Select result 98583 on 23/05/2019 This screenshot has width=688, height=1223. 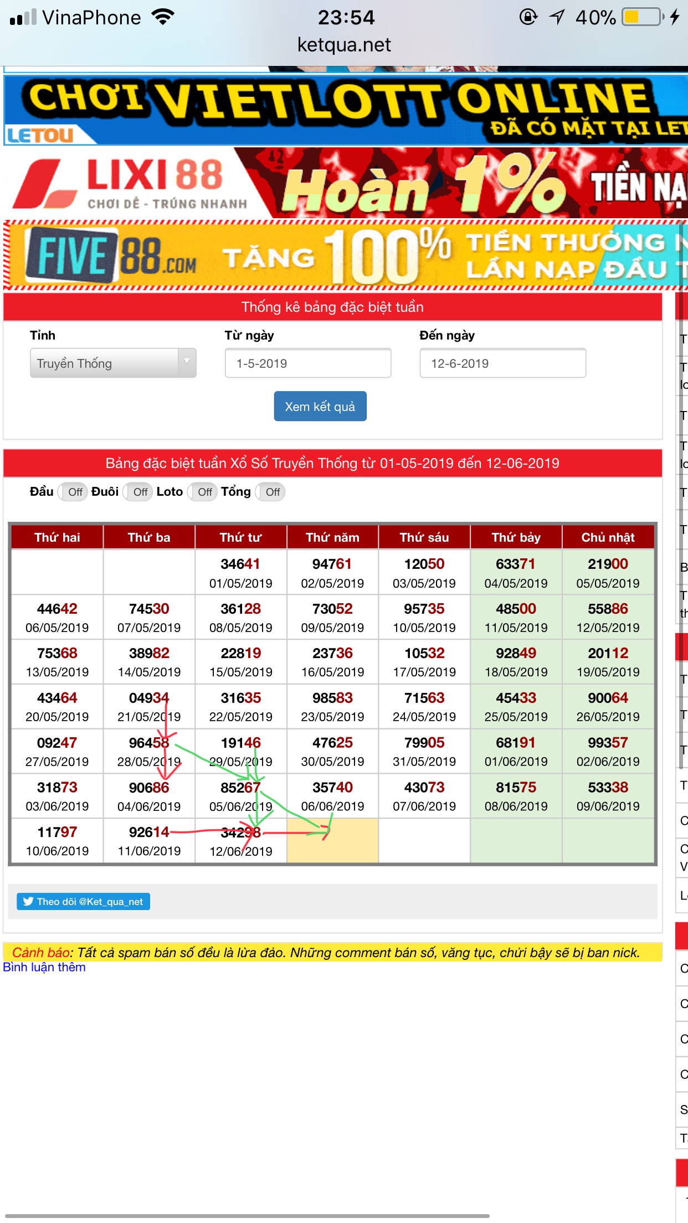(x=332, y=707)
